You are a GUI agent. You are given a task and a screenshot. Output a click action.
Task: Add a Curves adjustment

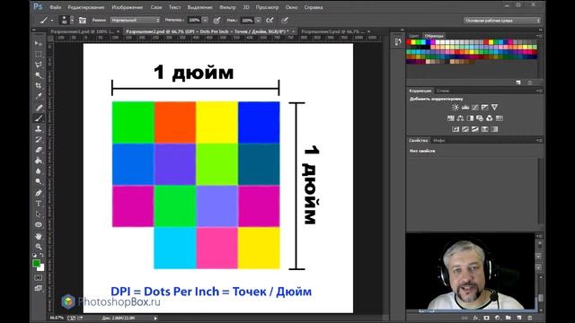point(475,108)
